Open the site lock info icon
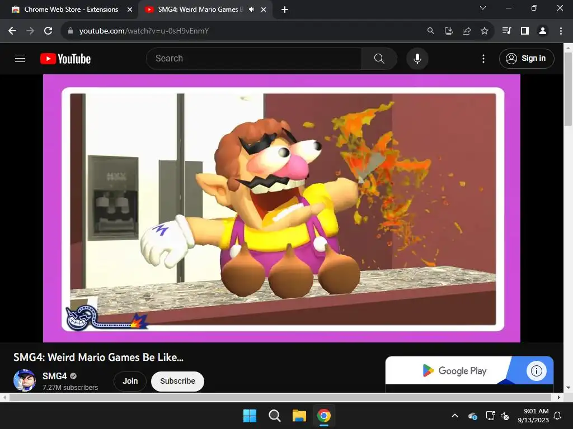This screenshot has width=573, height=429. pyautogui.click(x=71, y=31)
